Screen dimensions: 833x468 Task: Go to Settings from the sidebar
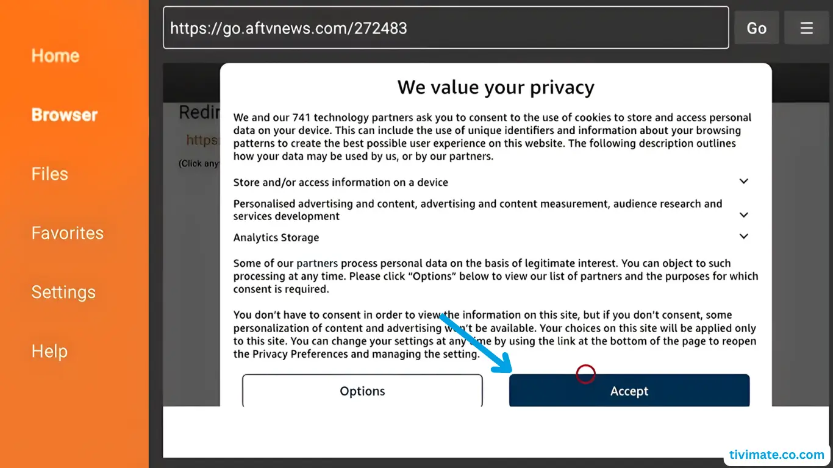pos(63,292)
